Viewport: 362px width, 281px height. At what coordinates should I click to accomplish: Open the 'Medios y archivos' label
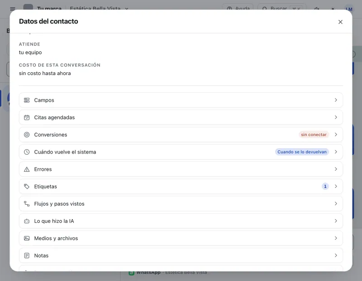coord(56,239)
